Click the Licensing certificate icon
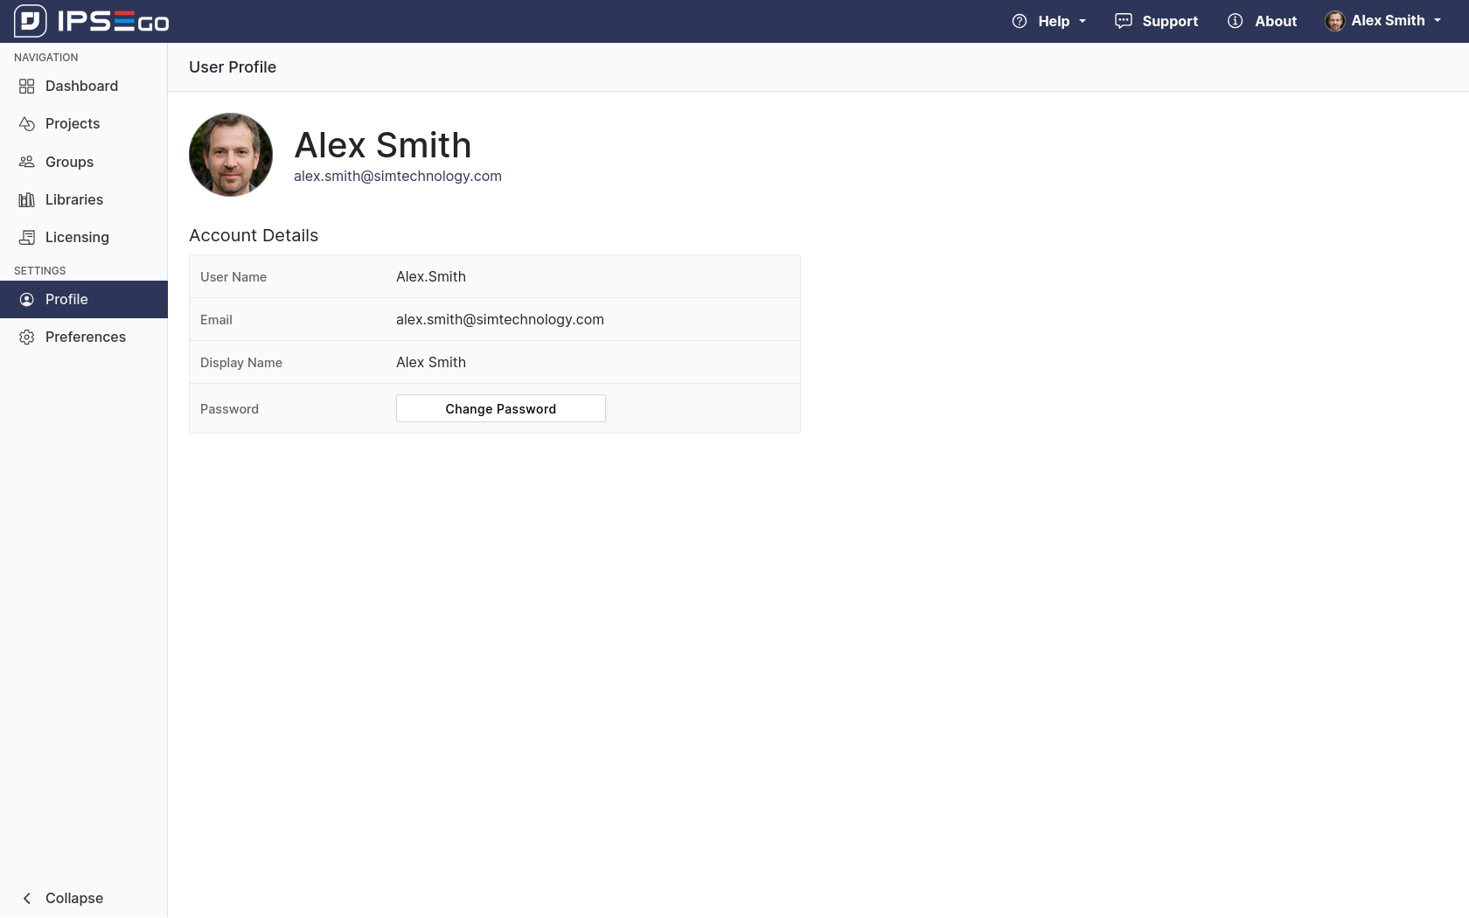The height and width of the screenshot is (918, 1469). click(27, 238)
